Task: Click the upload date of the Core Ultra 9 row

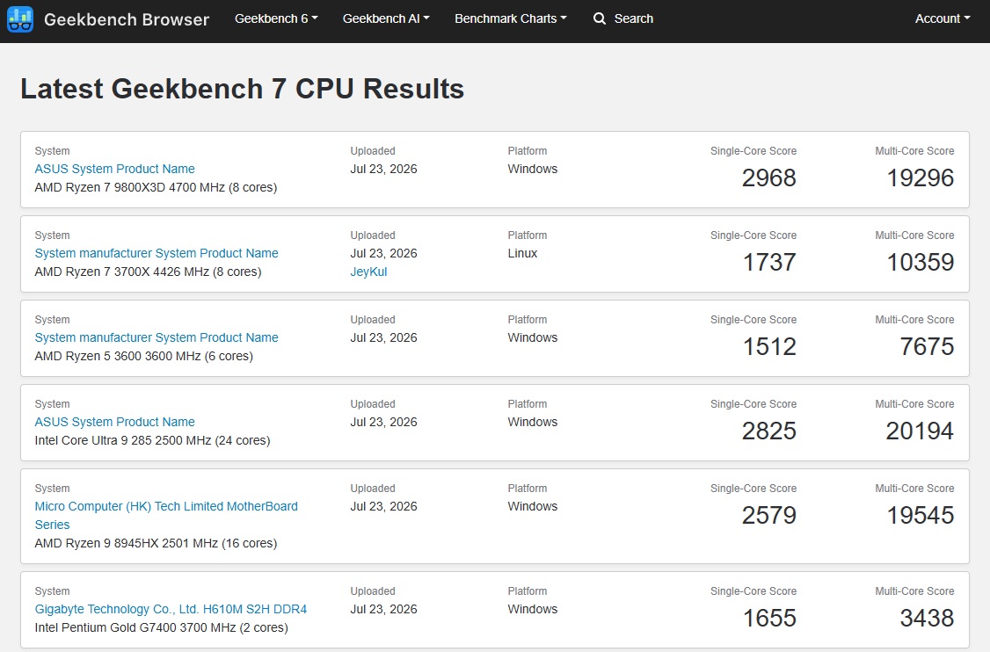Action: tap(383, 422)
